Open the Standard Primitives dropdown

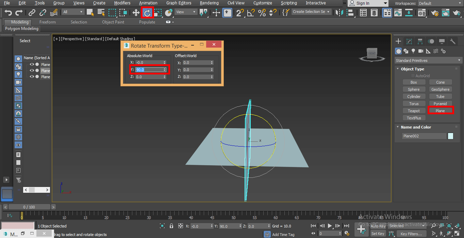428,61
